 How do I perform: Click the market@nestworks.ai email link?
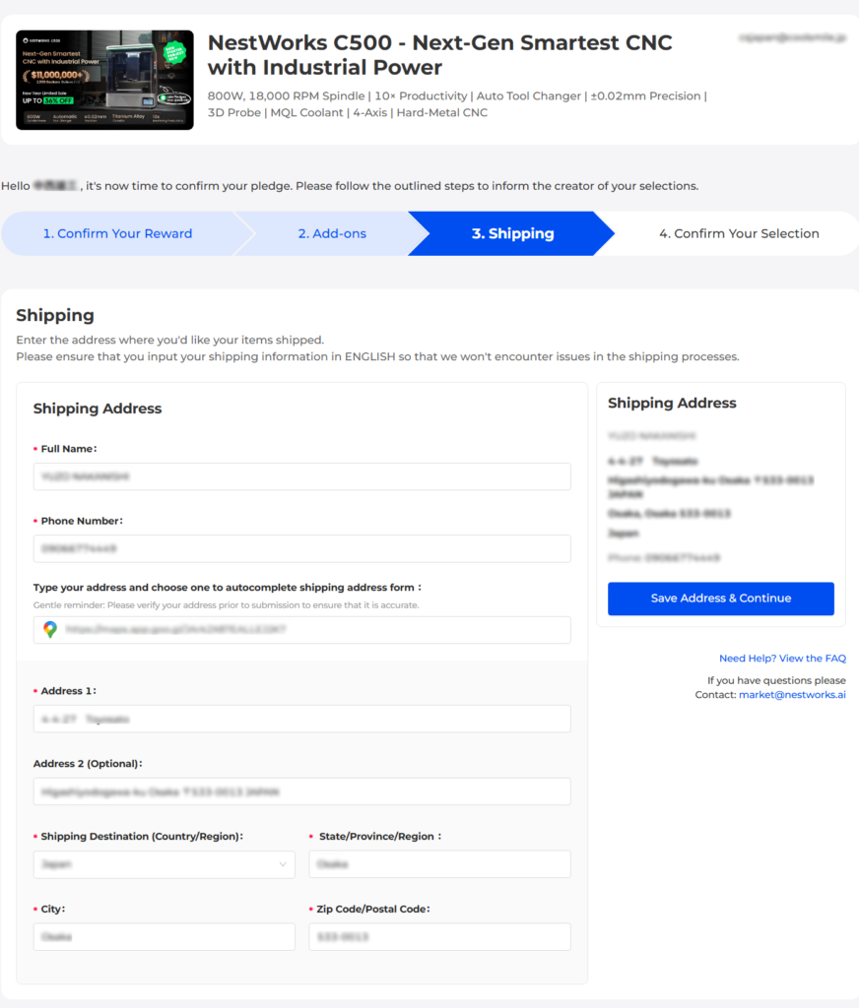[792, 695]
